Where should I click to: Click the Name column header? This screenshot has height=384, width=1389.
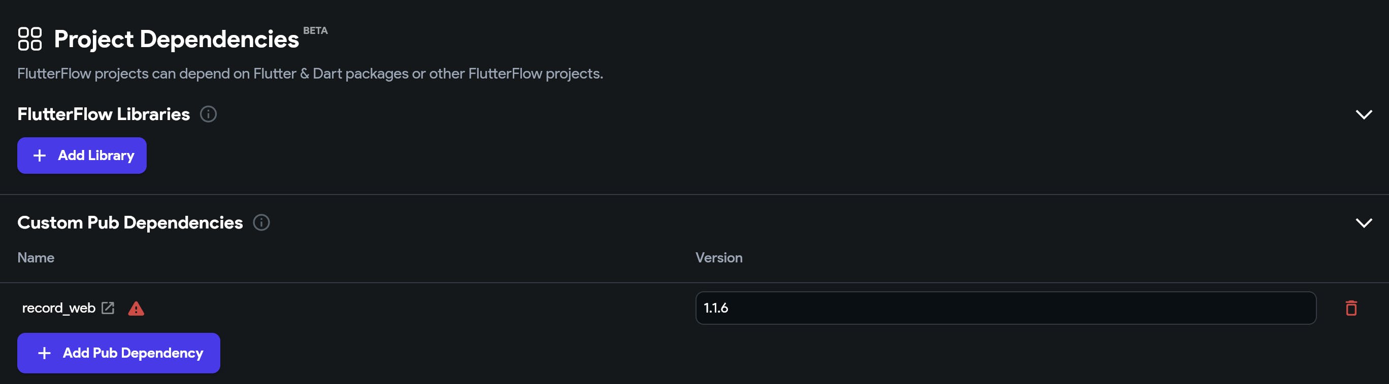click(36, 258)
